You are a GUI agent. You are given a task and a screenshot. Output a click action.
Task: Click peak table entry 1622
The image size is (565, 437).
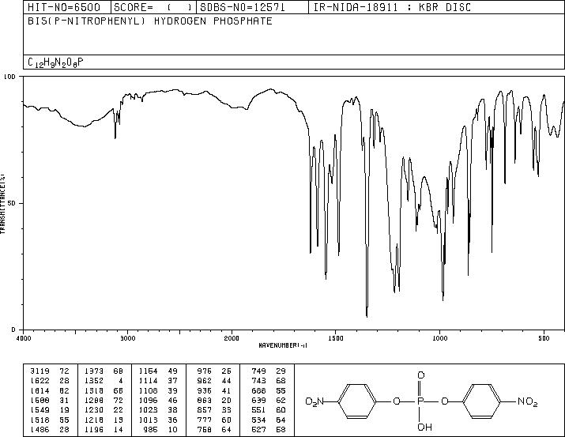click(40, 381)
